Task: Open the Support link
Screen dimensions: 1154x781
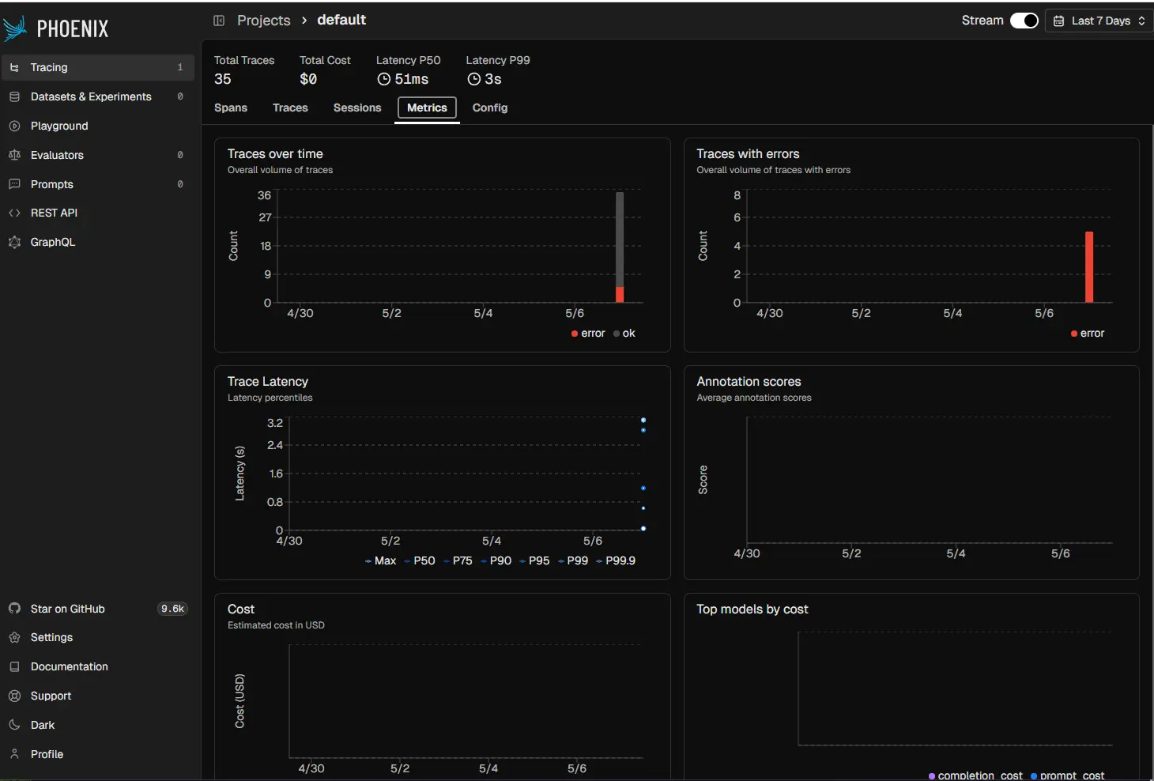Action: pos(97,696)
